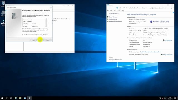Click the Remote settings shield icon
This screenshot has height=100, width=178.
108,19
